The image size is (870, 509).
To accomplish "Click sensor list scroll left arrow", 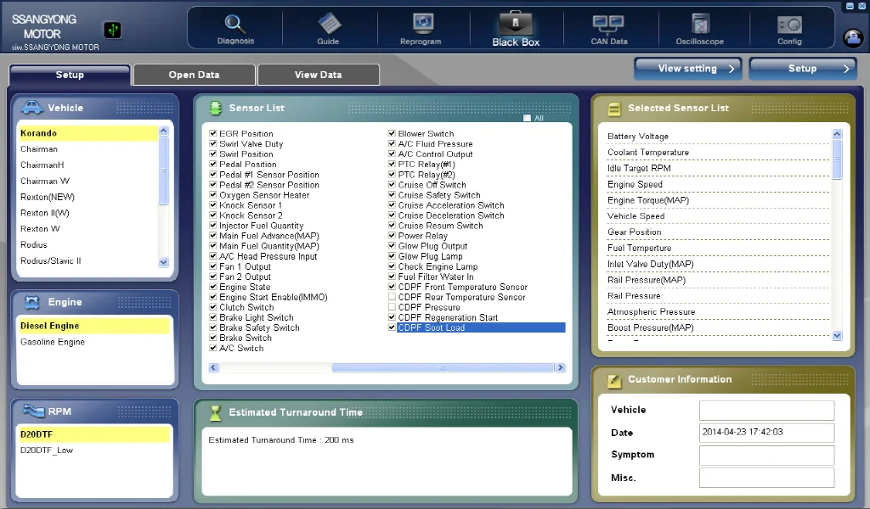I will [x=213, y=367].
